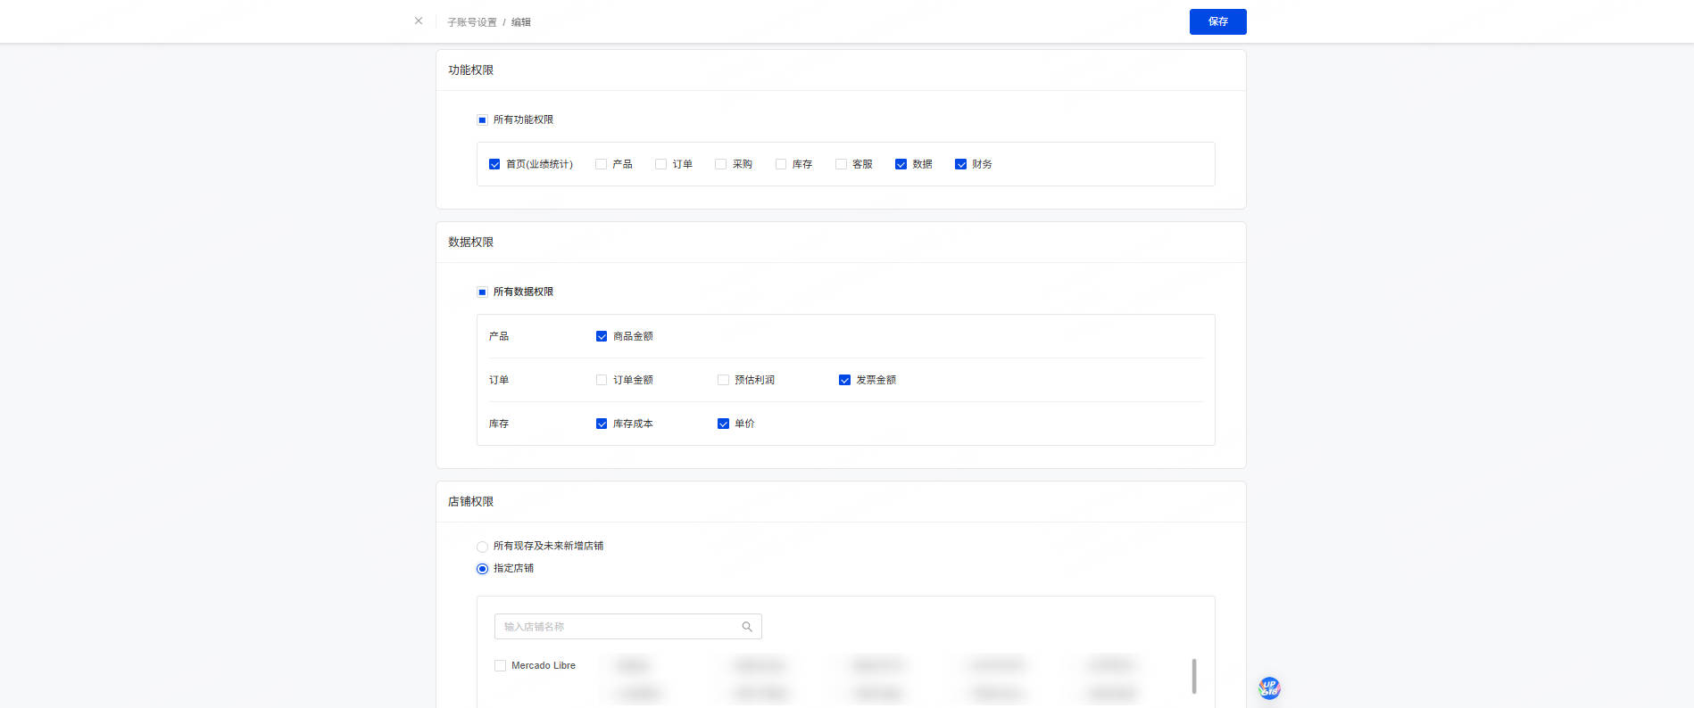Click the 功能权限 section heading
Screen dimensions: 1694x708
point(470,70)
